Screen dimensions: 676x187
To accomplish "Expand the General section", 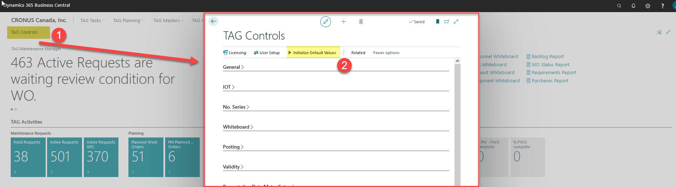I will (233, 67).
